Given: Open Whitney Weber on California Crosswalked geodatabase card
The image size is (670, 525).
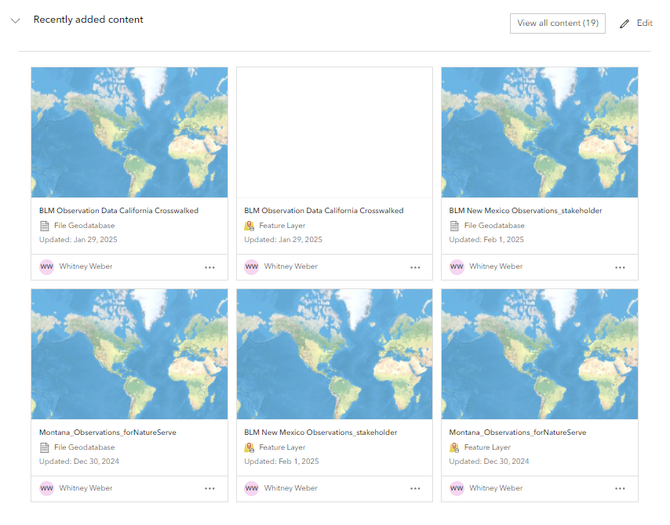Looking at the screenshot, I should pyautogui.click(x=86, y=266).
